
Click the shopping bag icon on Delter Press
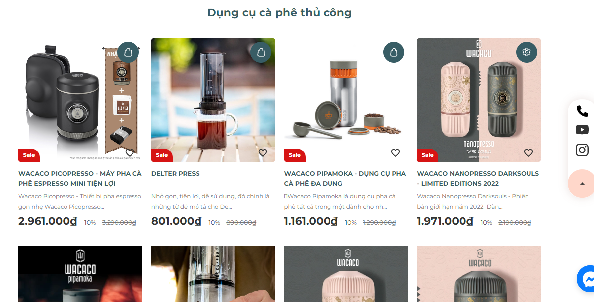coord(261,52)
